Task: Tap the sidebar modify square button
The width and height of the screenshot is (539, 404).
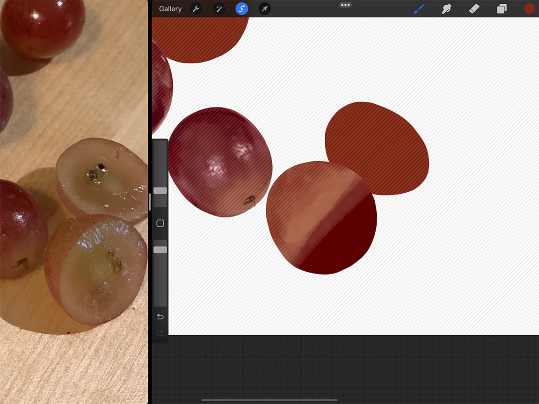Action: (160, 224)
